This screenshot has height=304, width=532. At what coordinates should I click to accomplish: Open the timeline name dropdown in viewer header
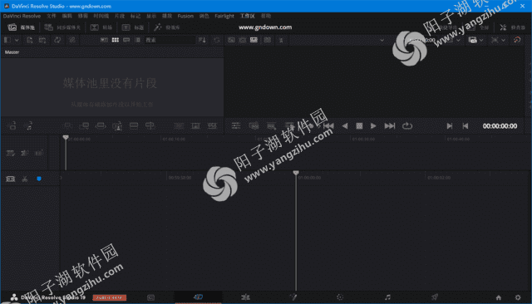[382, 40]
